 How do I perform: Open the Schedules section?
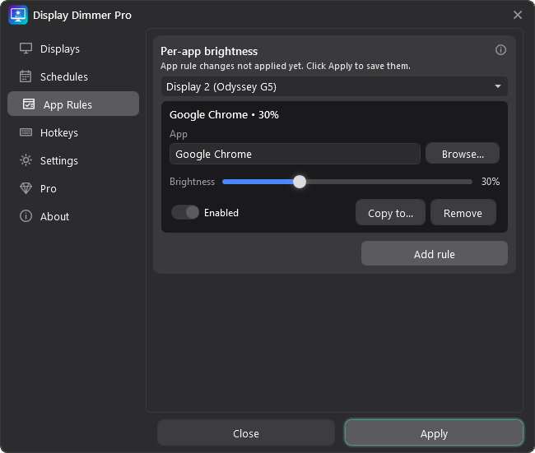[x=73, y=76]
